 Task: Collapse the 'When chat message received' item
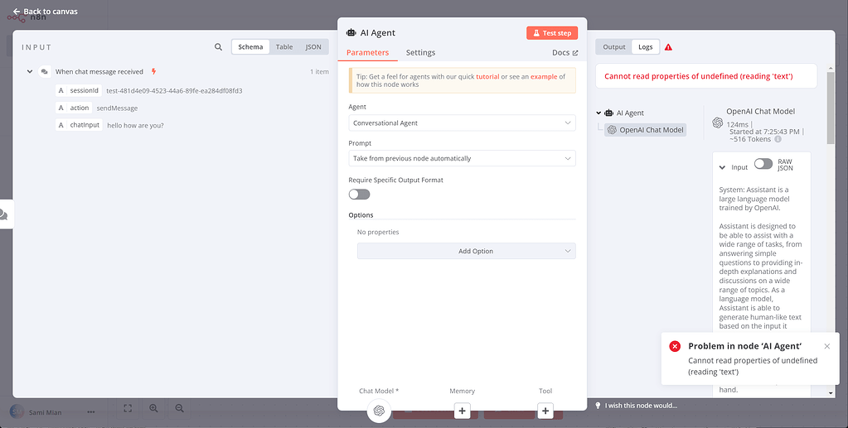30,72
